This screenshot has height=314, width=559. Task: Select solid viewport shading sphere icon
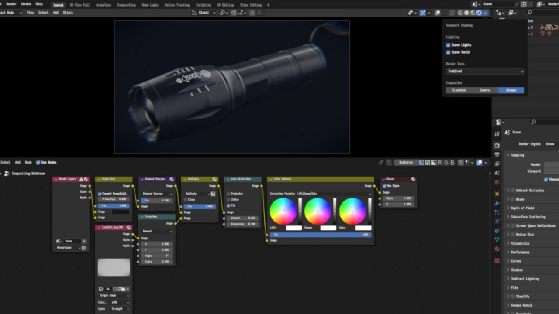(466, 13)
